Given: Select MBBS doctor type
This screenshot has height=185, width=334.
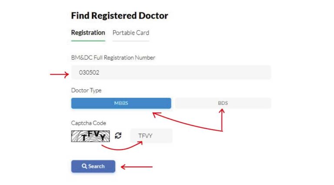Looking at the screenshot, I should [121, 103].
